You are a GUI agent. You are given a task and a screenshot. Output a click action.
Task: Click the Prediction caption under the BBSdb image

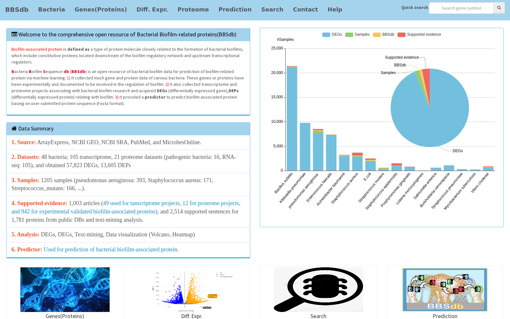pyautogui.click(x=445, y=316)
